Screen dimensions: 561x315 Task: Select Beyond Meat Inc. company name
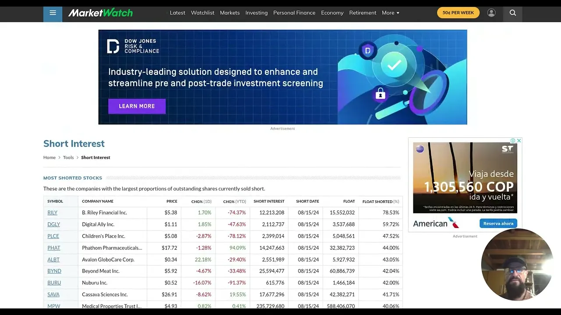101,271
